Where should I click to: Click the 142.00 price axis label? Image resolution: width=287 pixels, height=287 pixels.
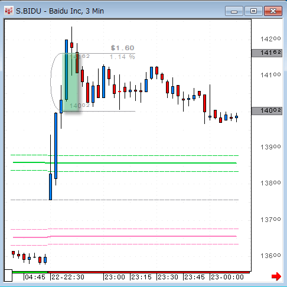270,39
